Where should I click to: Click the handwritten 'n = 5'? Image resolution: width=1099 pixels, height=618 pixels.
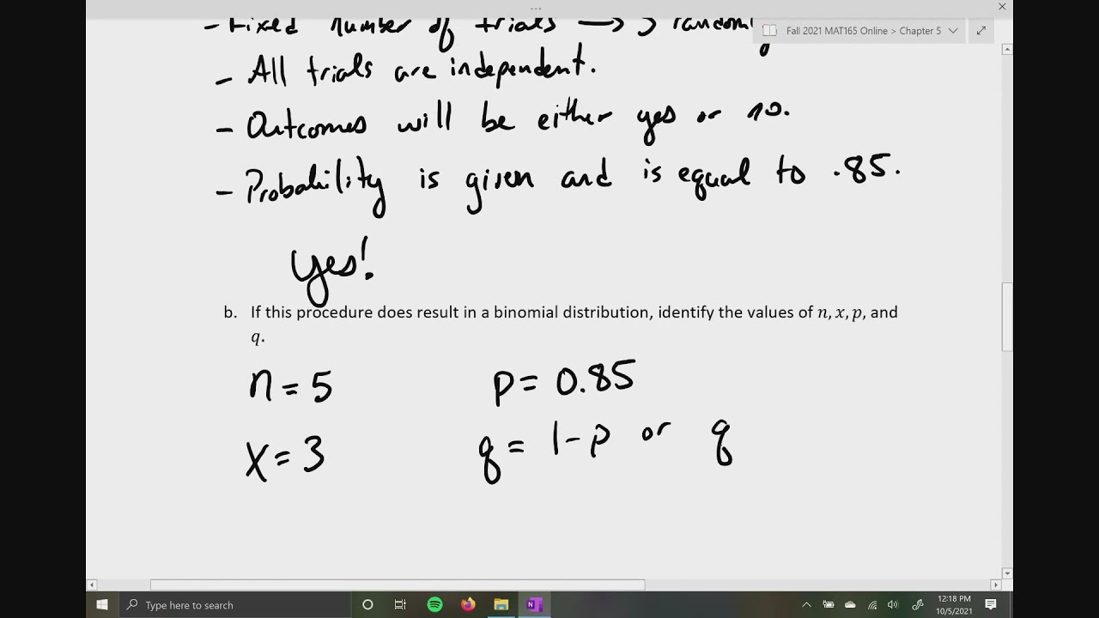tap(290, 387)
